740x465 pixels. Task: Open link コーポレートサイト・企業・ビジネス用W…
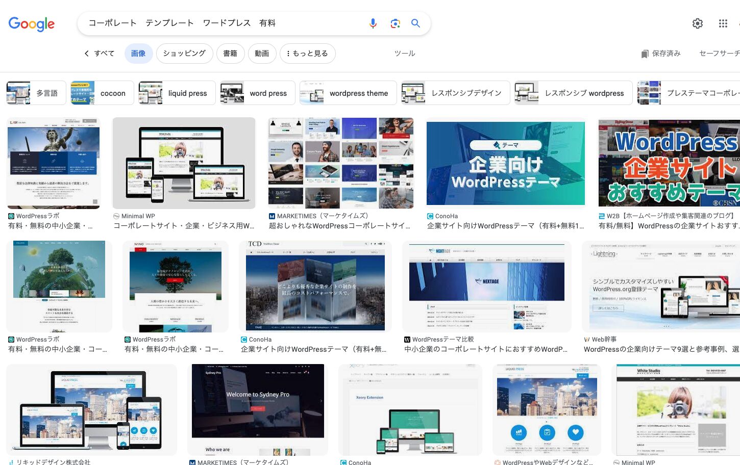pos(184,226)
